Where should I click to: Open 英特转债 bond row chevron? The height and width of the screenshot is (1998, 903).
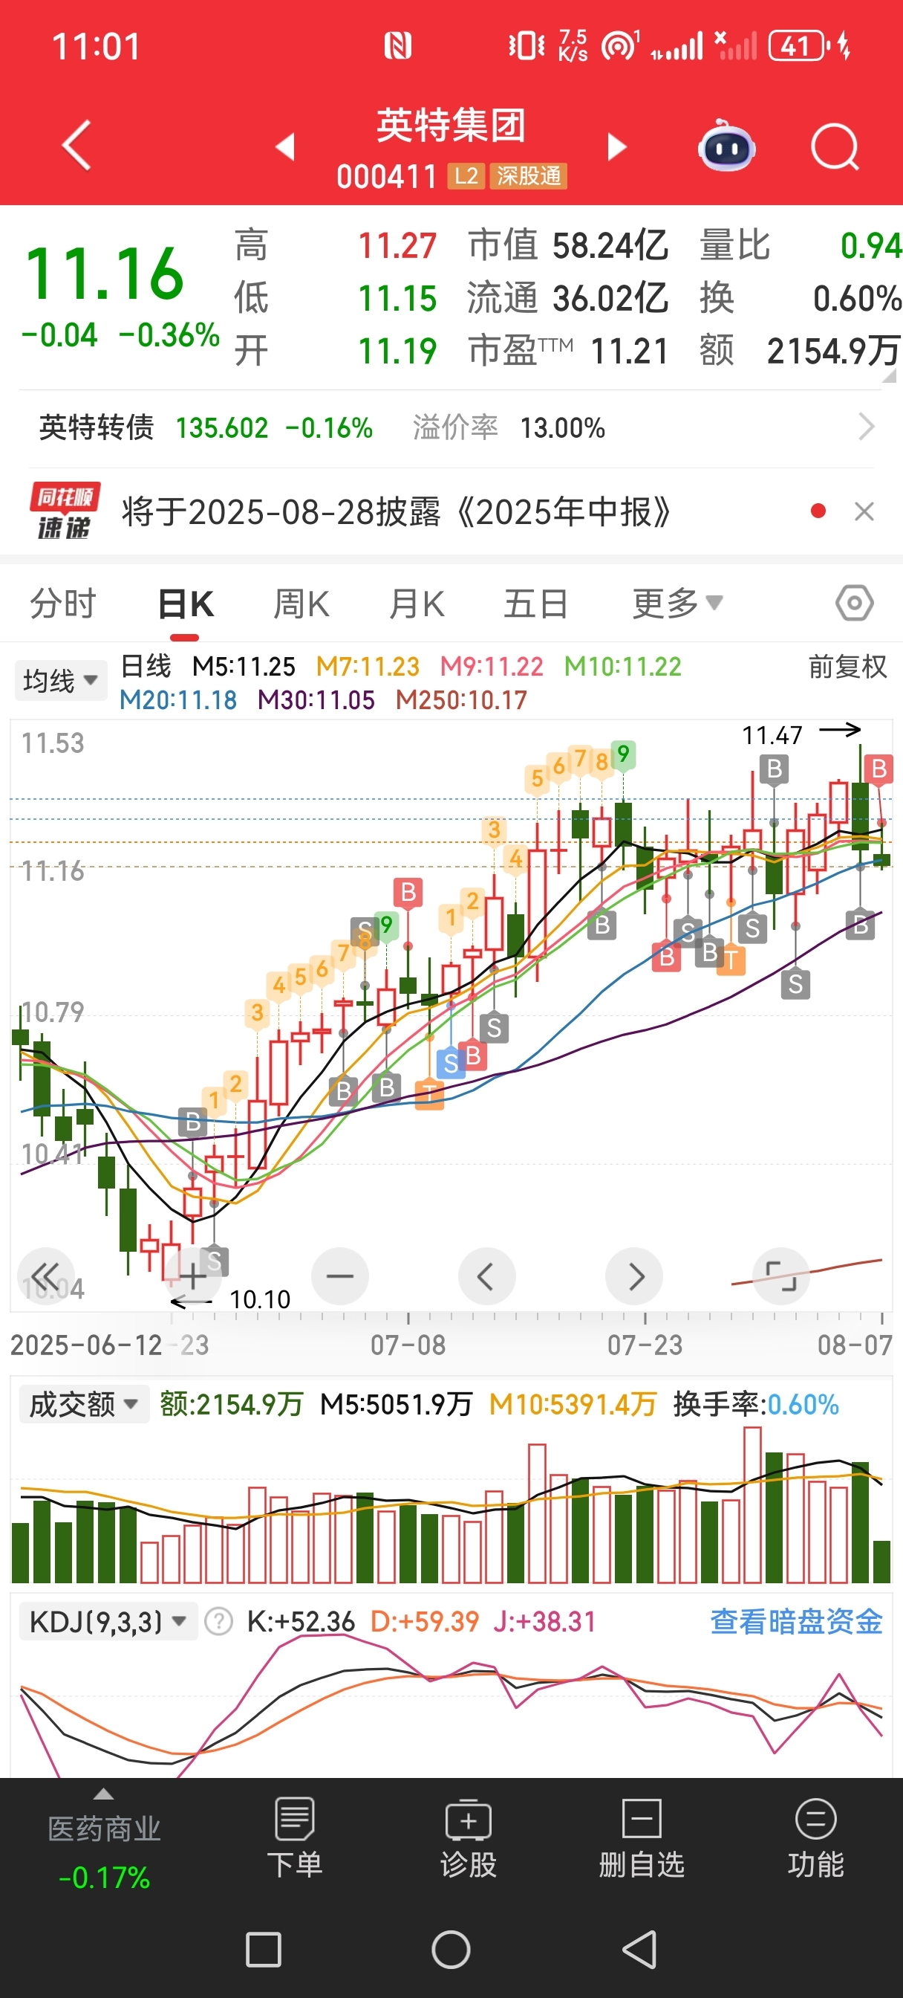click(867, 427)
